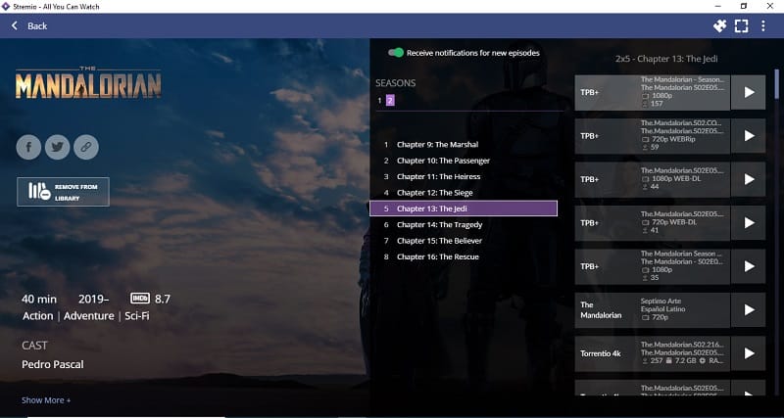Click the Adventure genre link

[x=88, y=316]
